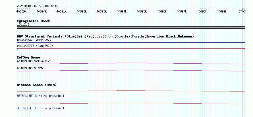This screenshot has width=253, height=117.
Task: Click the lower orange OMIM SETBP1 feature line
Action: point(131,103)
